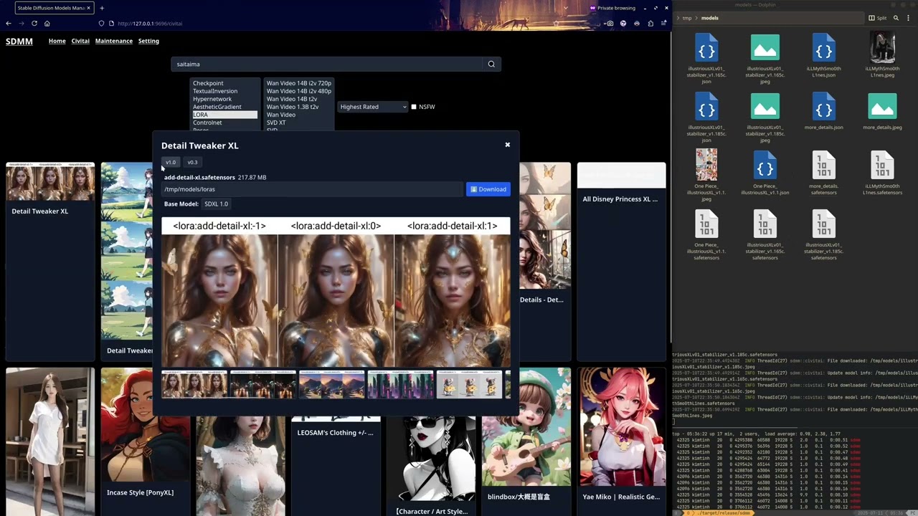Go to the browser Home page icon
This screenshot has height=516, width=918.
[47, 23]
